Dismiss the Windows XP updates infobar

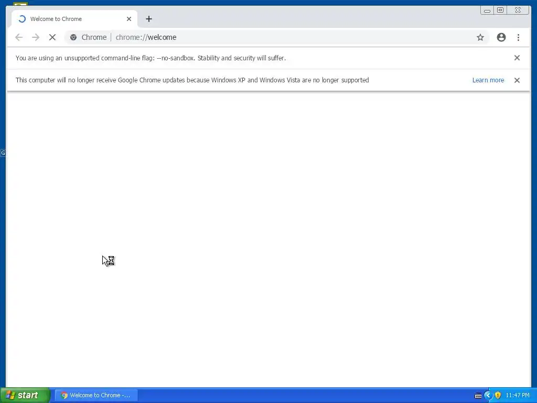517,80
